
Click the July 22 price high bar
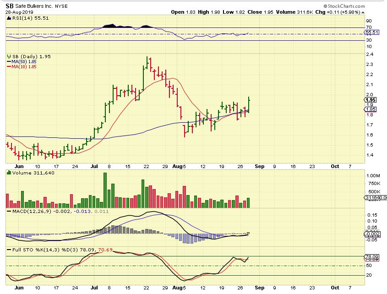tap(147, 63)
